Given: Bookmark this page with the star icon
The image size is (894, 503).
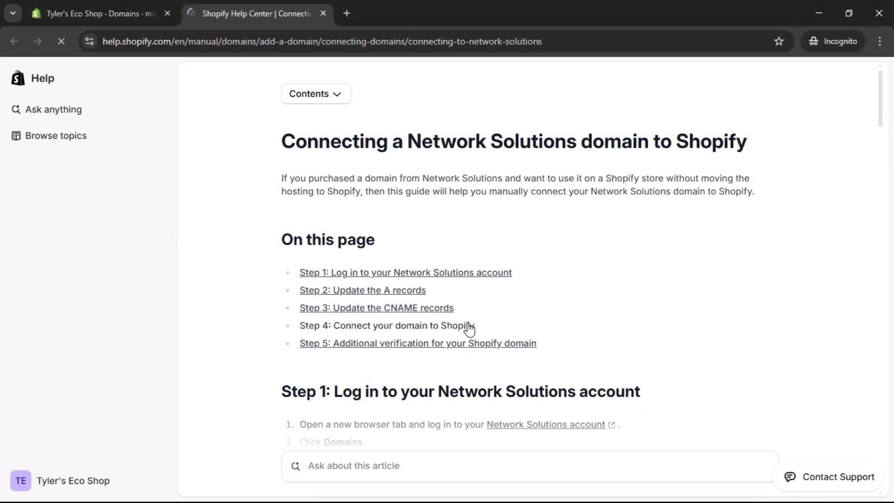Looking at the screenshot, I should pyautogui.click(x=779, y=41).
